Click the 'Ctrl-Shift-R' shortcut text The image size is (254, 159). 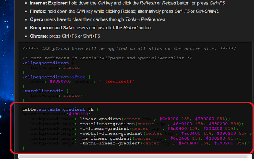click(x=207, y=11)
